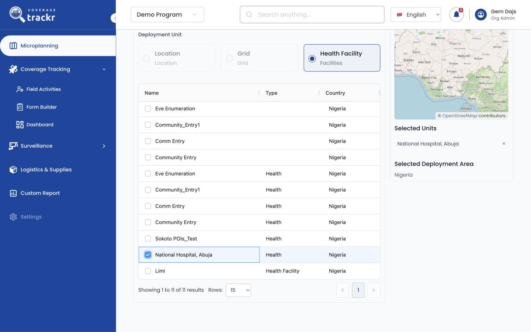Check the Limi facility checkbox
Screen dimensions: 531x332
(x=148, y=271)
